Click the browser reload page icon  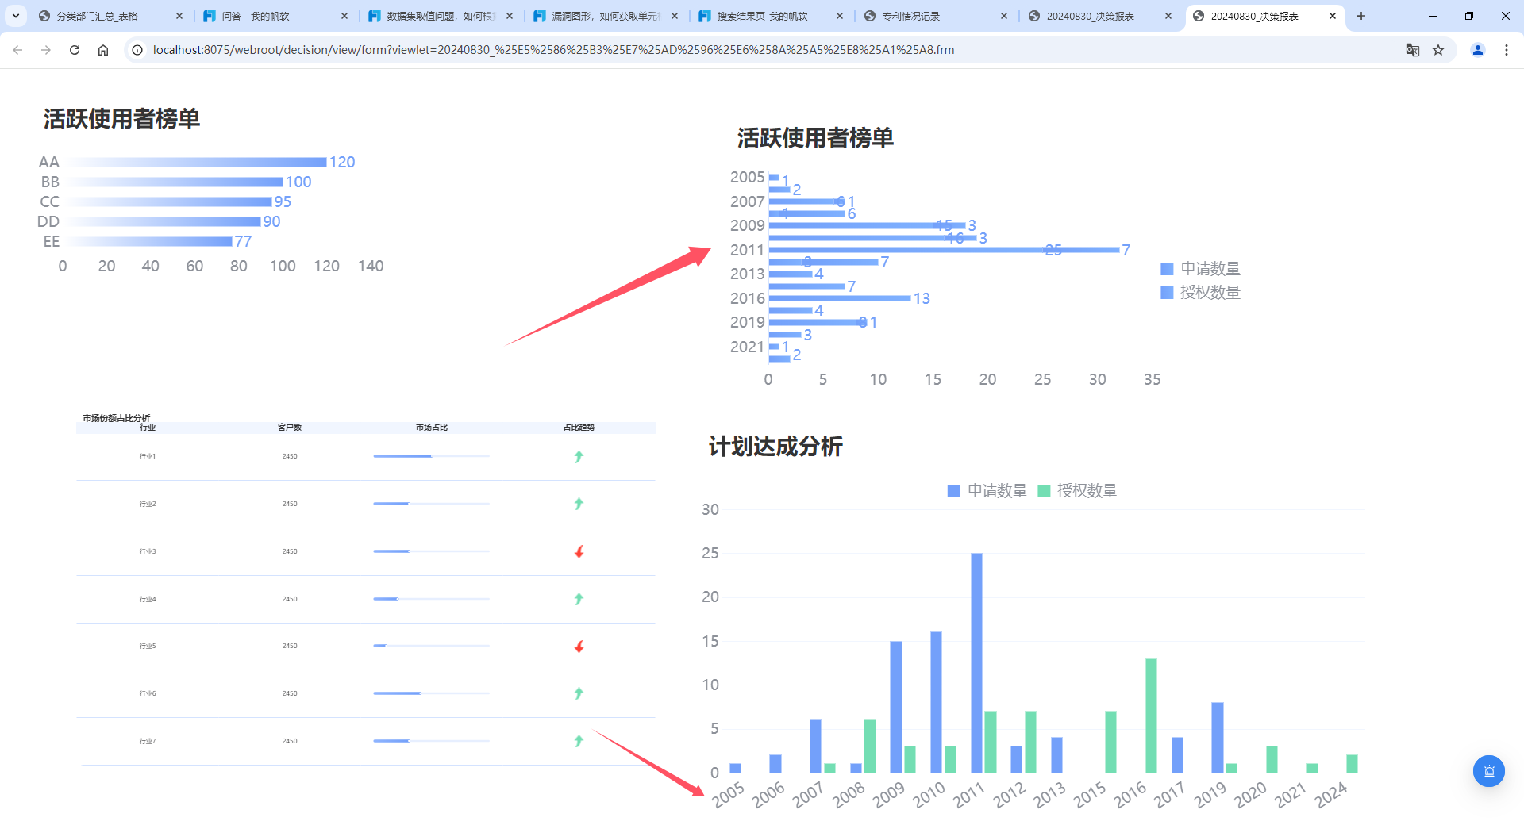pos(75,50)
